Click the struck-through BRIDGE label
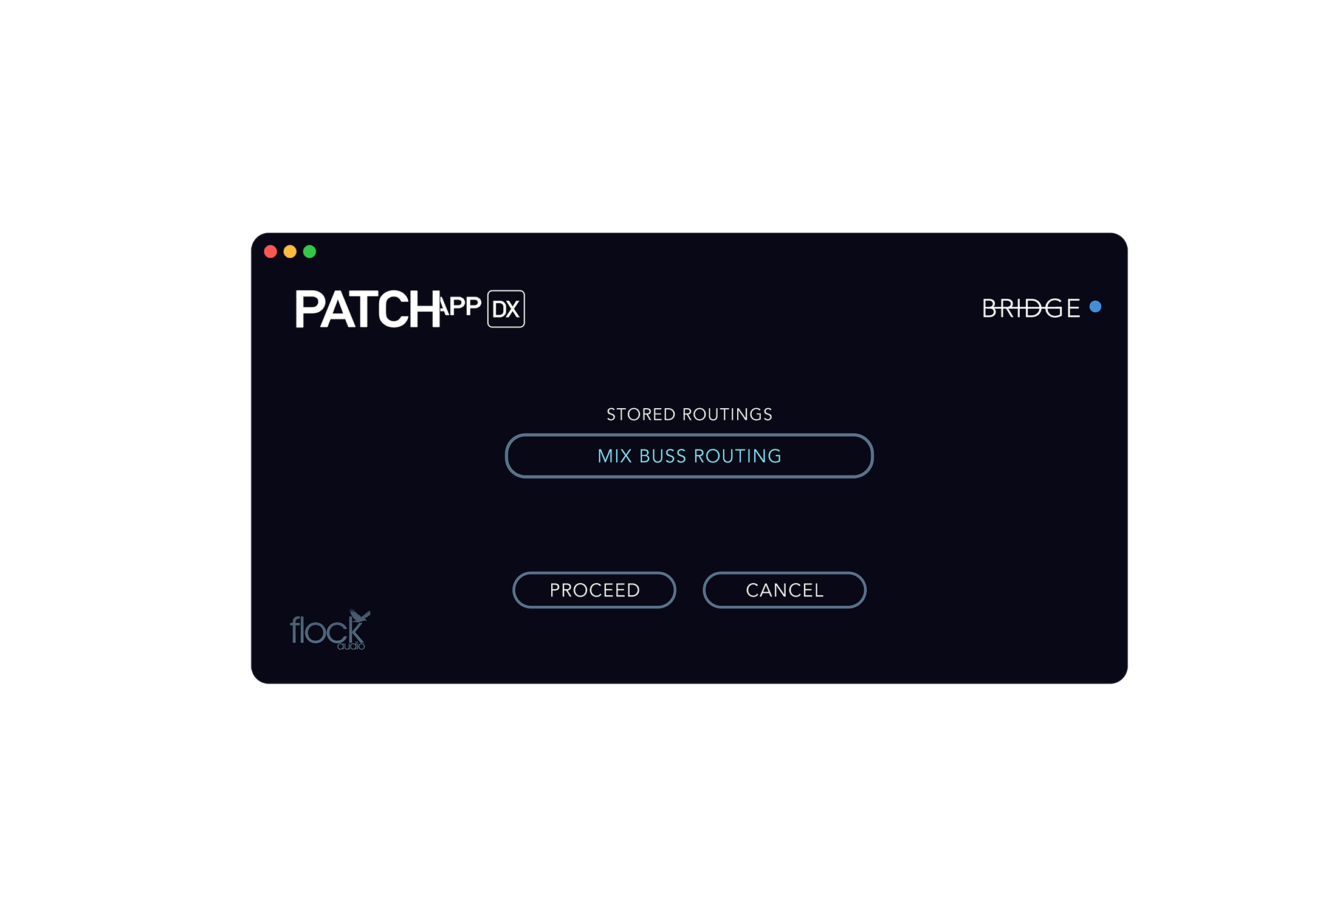1337x916 pixels. 1031,308
